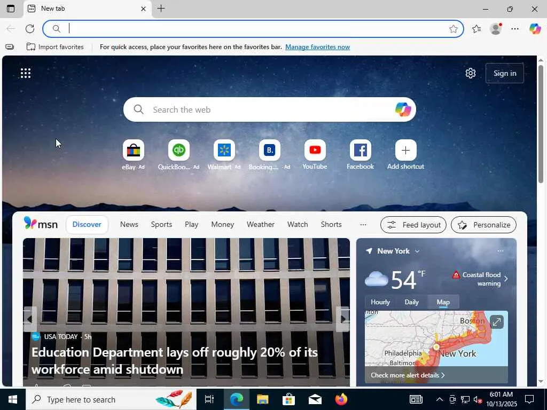Open a new tab with plus button
Viewport: 547px width, 410px height.
161,9
